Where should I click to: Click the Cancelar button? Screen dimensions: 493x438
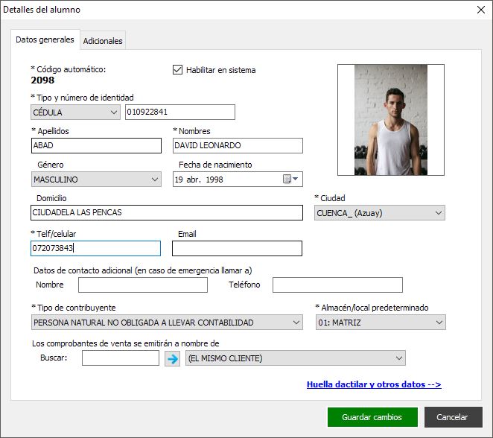point(453,417)
